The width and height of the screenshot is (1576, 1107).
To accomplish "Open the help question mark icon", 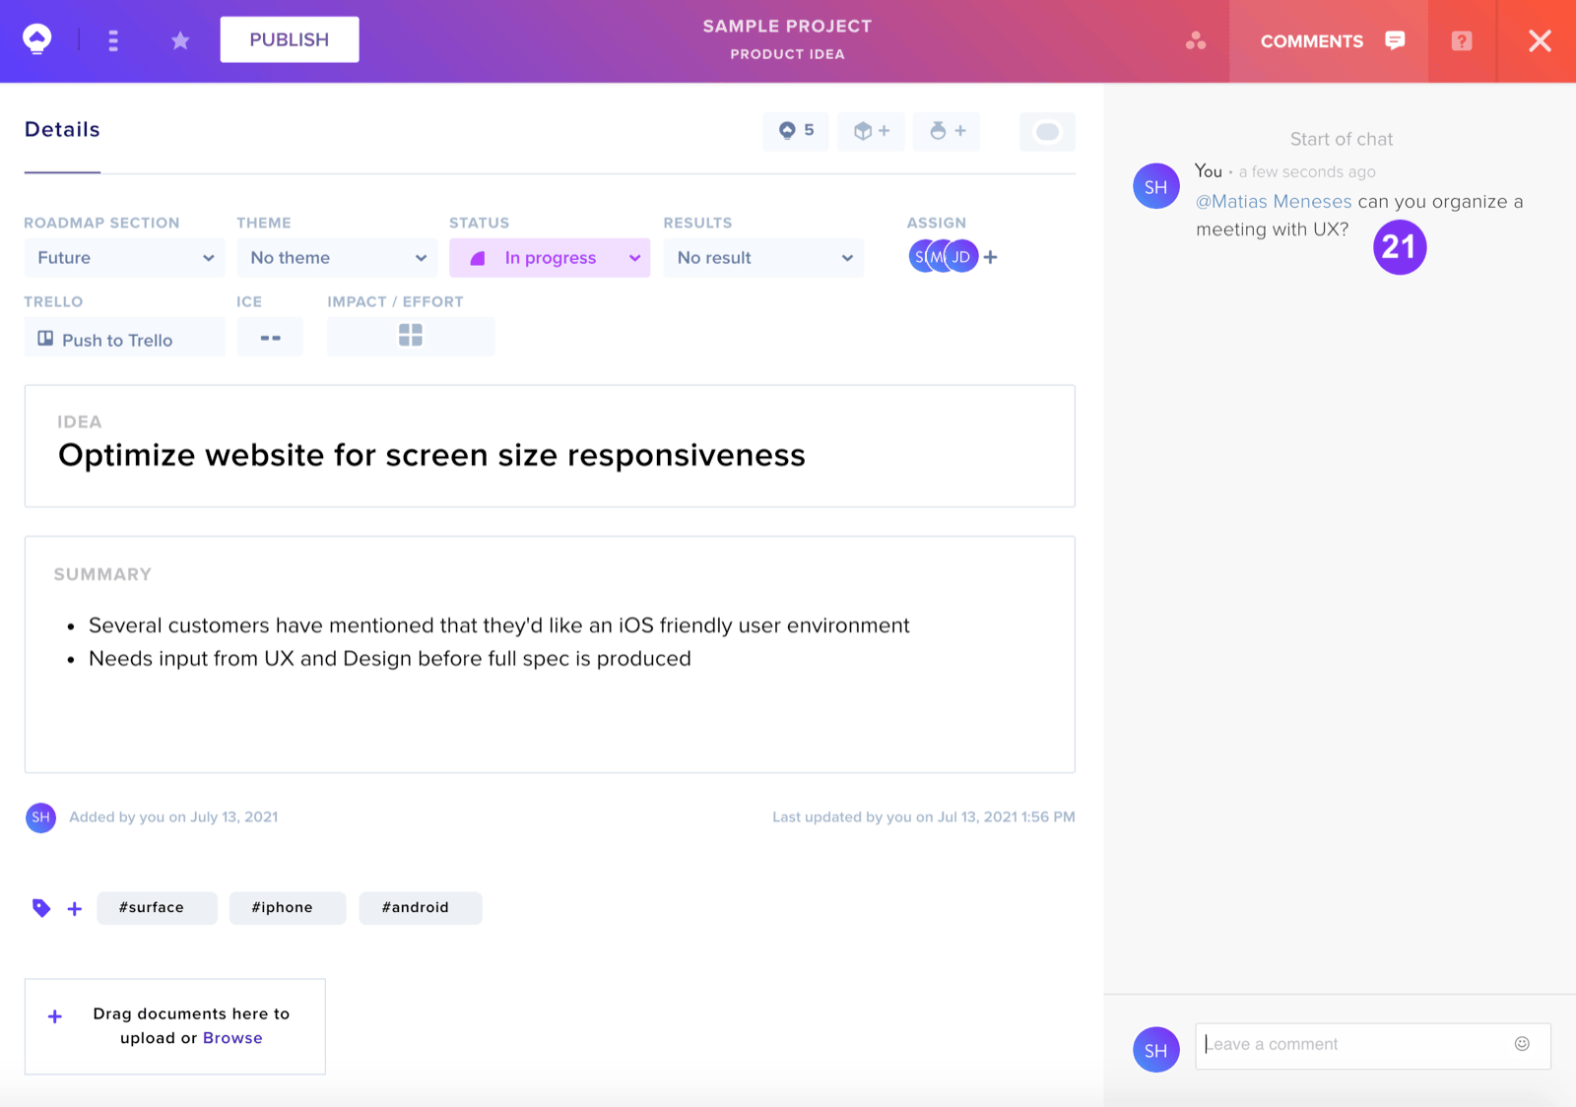I will (x=1462, y=40).
